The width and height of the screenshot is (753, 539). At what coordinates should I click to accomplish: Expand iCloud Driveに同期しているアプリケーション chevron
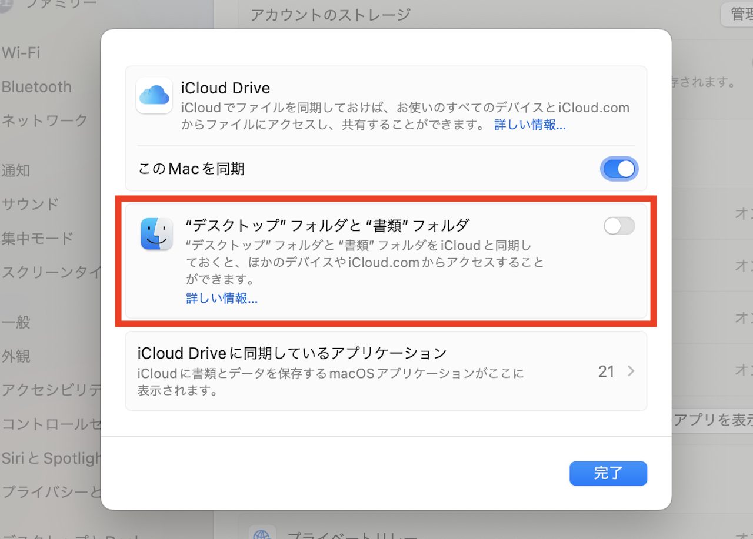(x=631, y=371)
